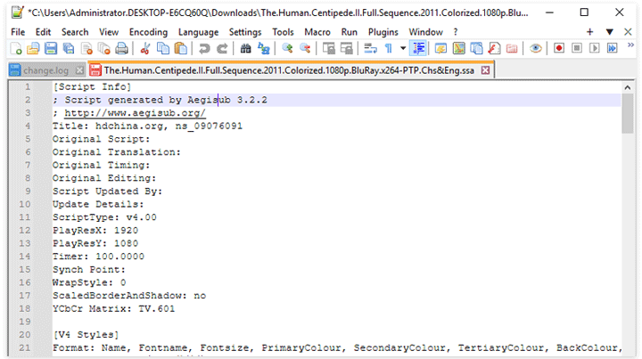
Task: Click the scrollbar up arrow
Action: point(627,87)
